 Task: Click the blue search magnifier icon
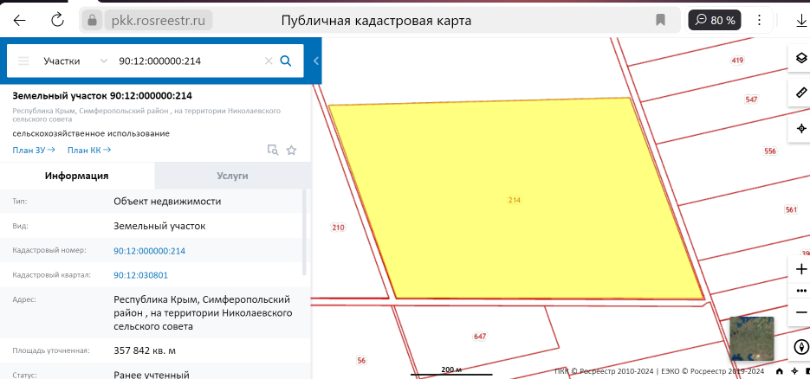(x=286, y=61)
